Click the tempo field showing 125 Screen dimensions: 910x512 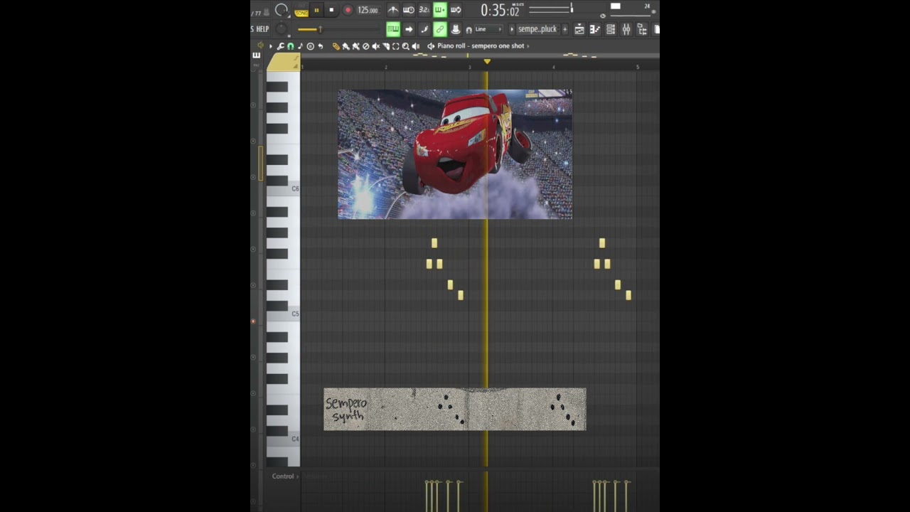(368, 10)
